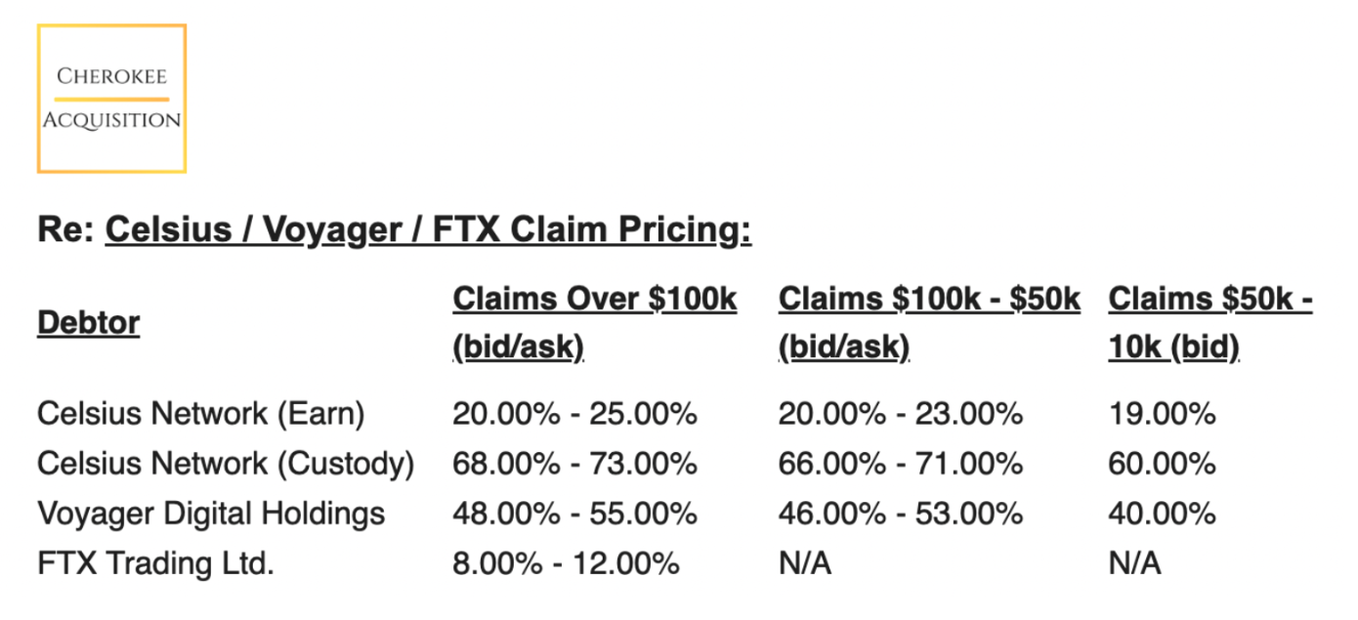Open the Celsius / Voyager / FTX Claim Pricing link
1358x620 pixels.
click(x=428, y=230)
